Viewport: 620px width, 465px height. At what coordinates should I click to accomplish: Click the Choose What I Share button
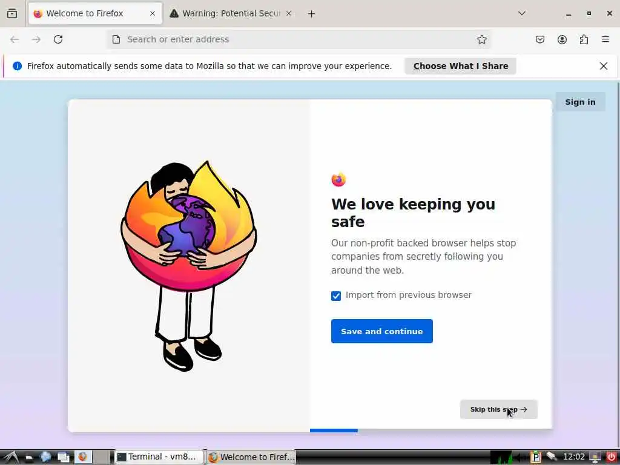461,66
